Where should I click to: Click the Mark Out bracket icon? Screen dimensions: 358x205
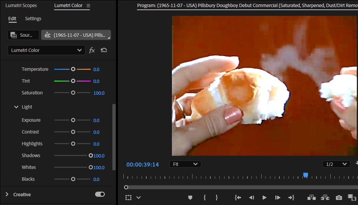pyautogui.click(x=217, y=198)
